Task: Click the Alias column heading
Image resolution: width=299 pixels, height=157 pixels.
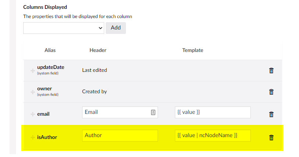Action: pyautogui.click(x=50, y=50)
